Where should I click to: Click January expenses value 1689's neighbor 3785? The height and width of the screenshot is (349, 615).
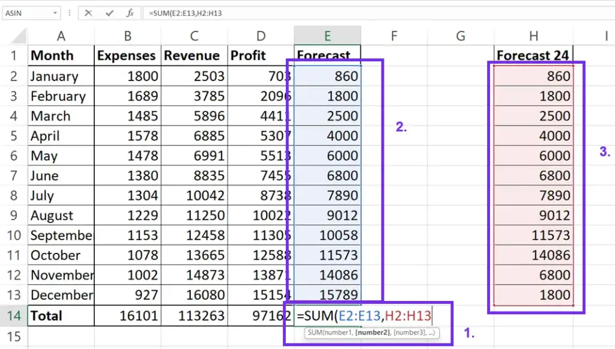(194, 96)
